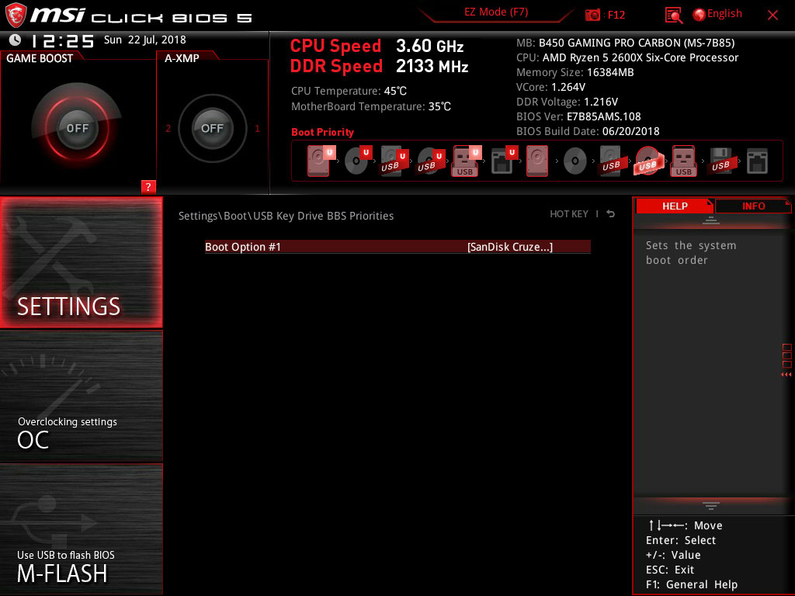
Task: Switch to EZ Mode (F7)
Action: coord(496,12)
